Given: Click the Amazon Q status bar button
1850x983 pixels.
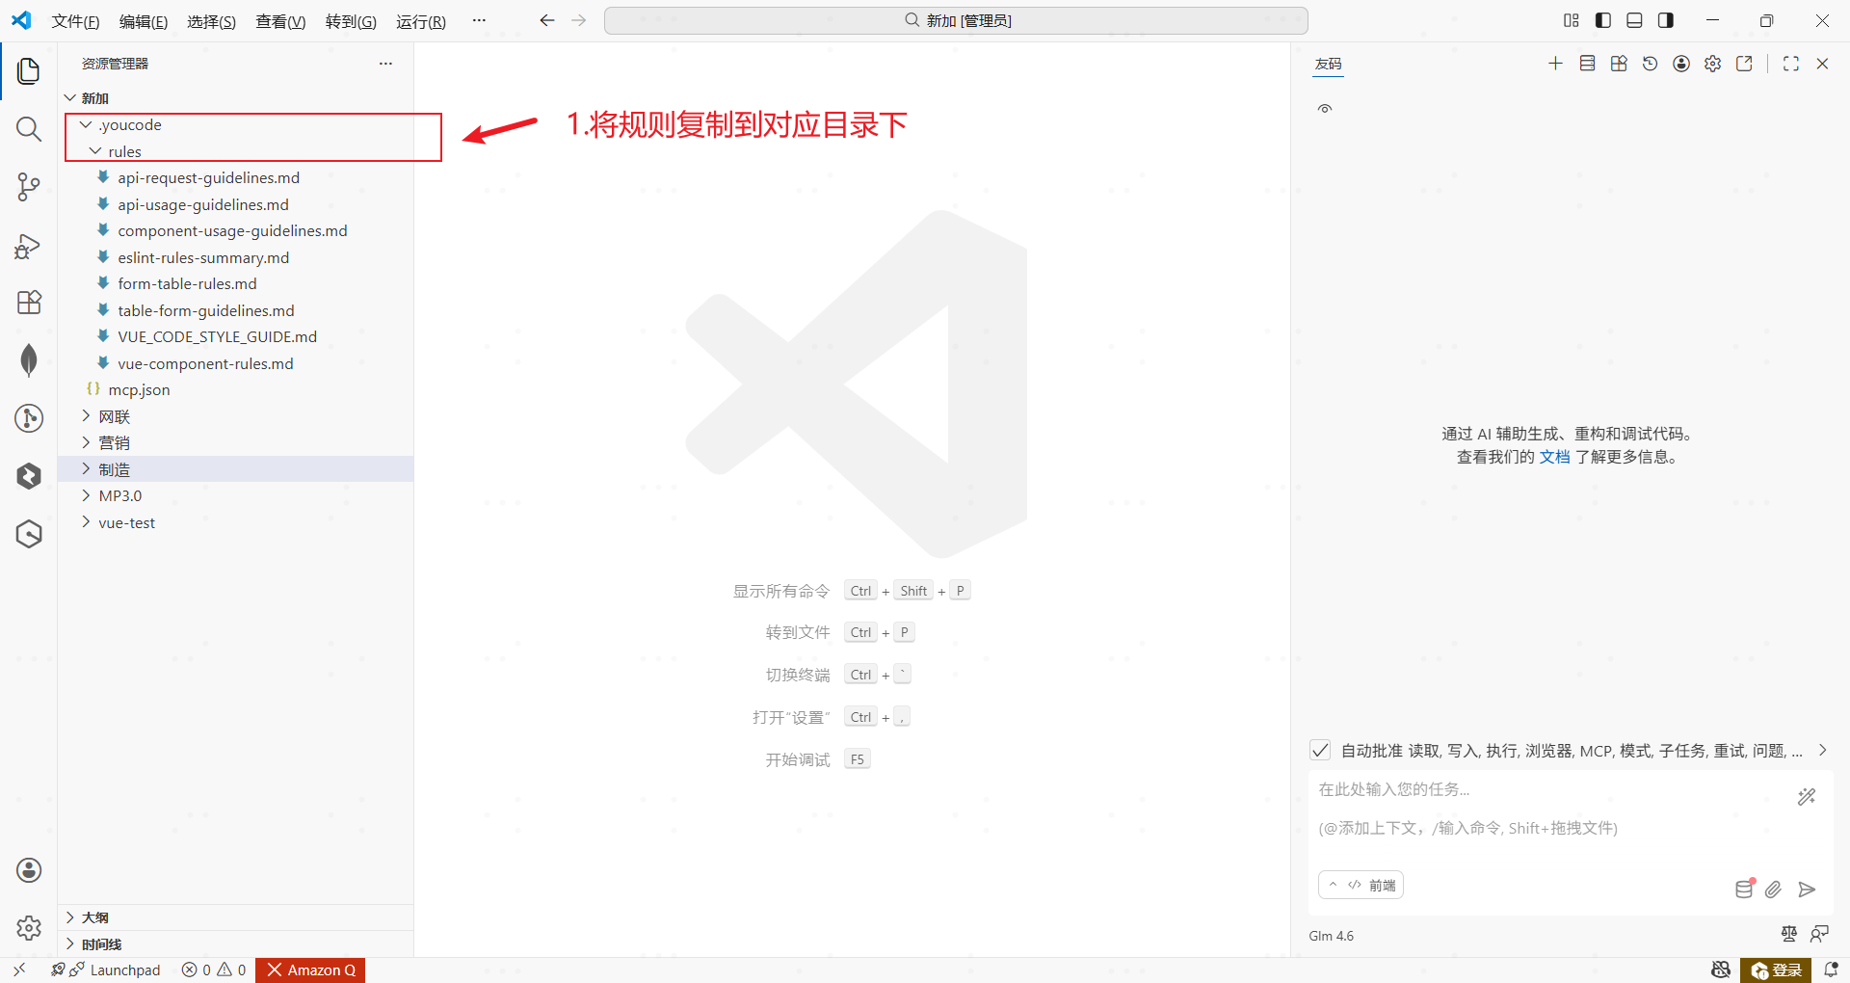Looking at the screenshot, I should 309,970.
